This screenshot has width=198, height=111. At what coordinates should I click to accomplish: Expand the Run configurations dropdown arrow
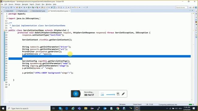pyautogui.click(x=31, y=7)
